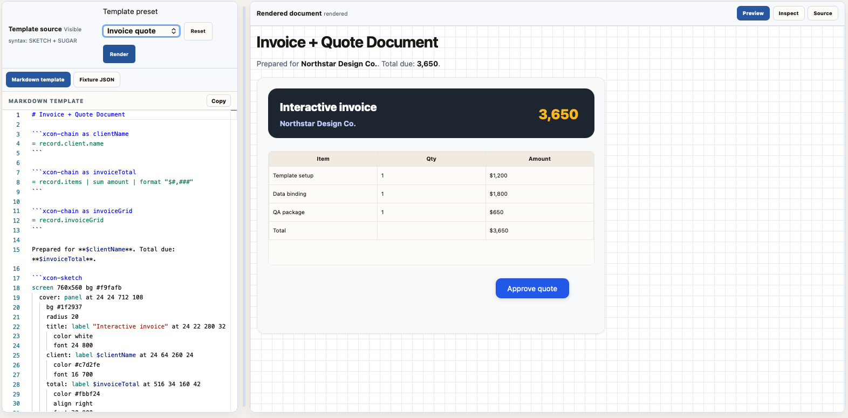Click the Reset button
The width and height of the screenshot is (848, 418).
pos(198,31)
